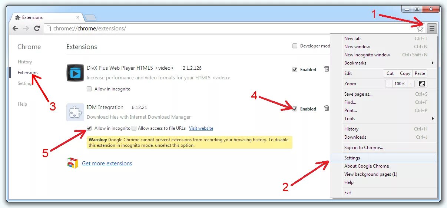Select Save page as... menu item

point(384,94)
